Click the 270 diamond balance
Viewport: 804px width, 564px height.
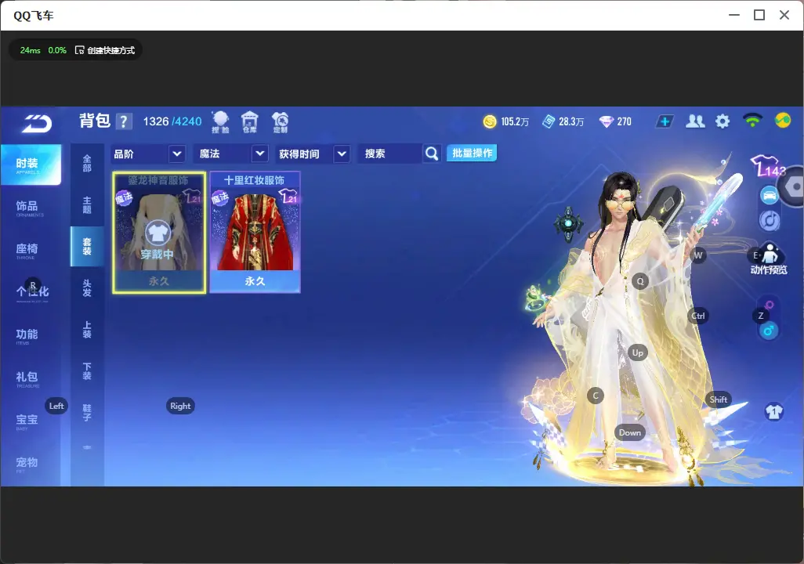(625, 121)
